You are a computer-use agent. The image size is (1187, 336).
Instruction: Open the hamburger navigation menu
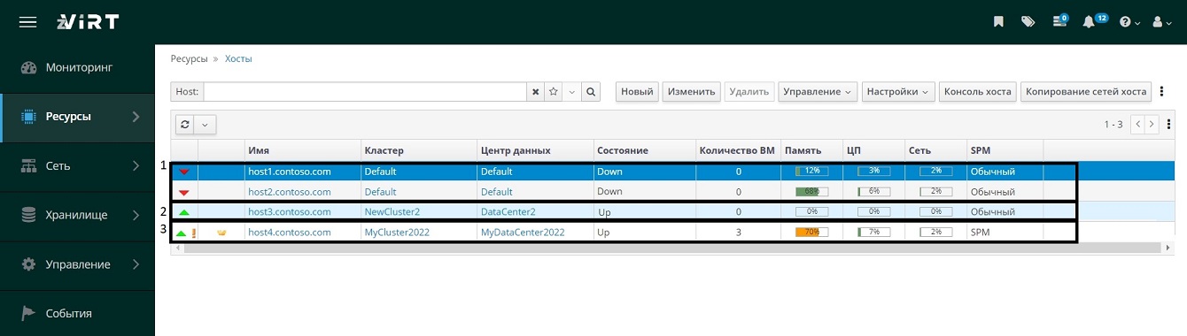[x=27, y=22]
